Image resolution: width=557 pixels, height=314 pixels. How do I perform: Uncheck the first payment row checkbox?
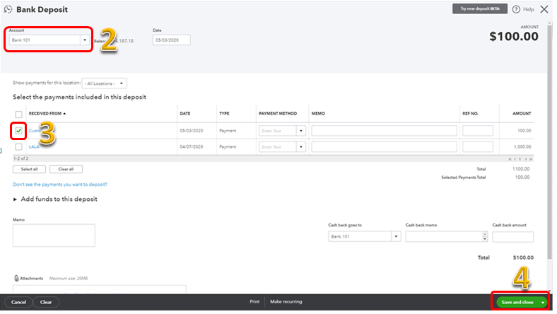pyautogui.click(x=18, y=131)
